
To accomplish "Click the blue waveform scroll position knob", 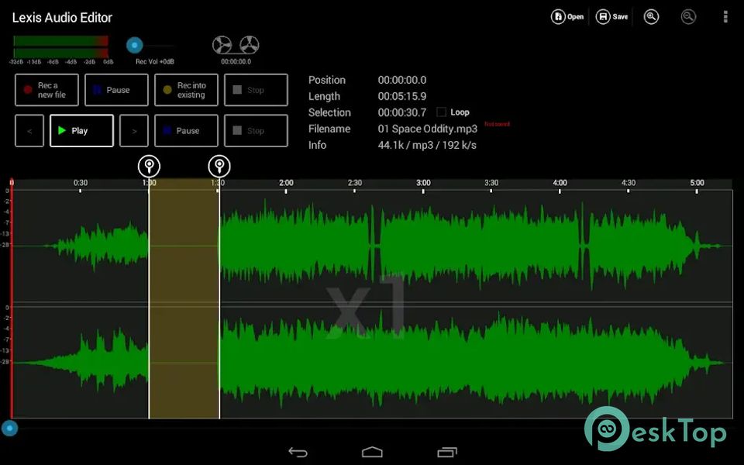I will click(9, 428).
